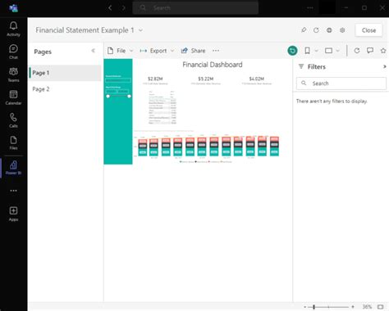Share the report
Screen dimensions: 389x311
pos(193,51)
